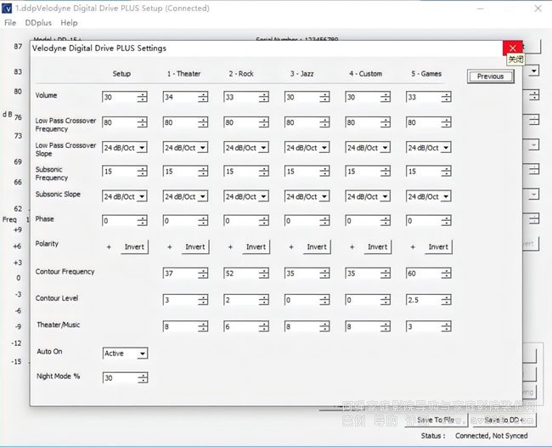Image resolution: width=552 pixels, height=447 pixels.
Task: Open Subsonic Slope dropdown for 2 - Rock
Action: point(263,197)
